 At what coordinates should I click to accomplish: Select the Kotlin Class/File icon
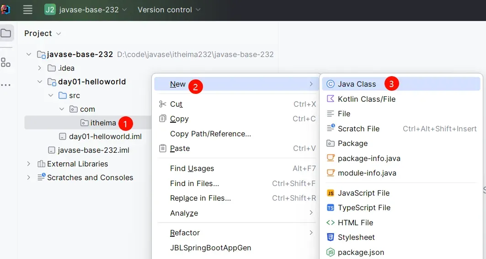(x=331, y=99)
